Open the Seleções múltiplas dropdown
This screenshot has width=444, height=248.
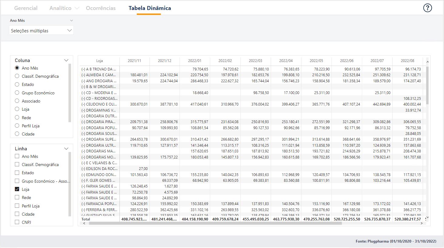point(41,31)
